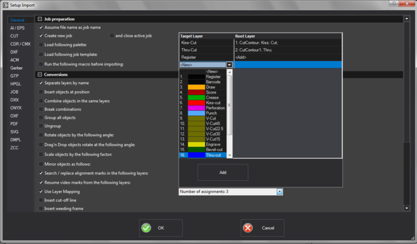Screen dimensions: 417x244
Task: Click root layer cell '1; CutContour; Kiss; Cut;'
Action: tap(288, 43)
